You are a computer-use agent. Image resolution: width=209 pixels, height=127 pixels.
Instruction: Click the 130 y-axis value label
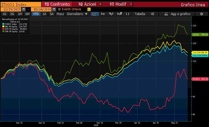[x=195, y=26]
